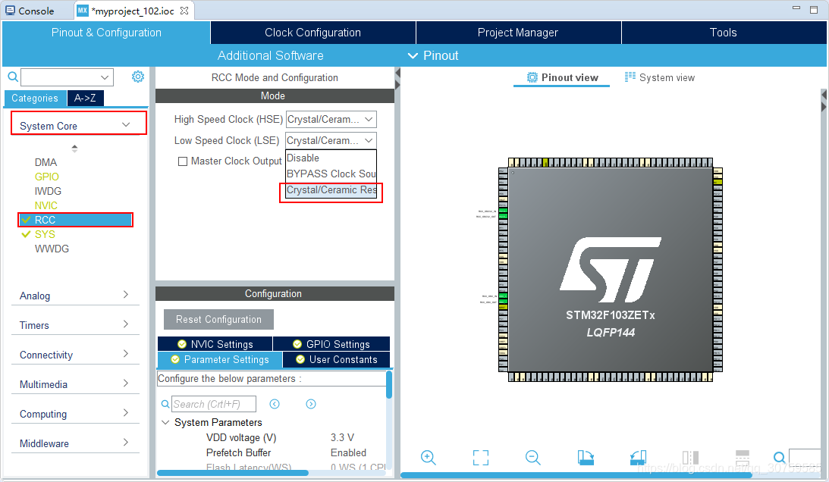Click Reset Configuration button
Image resolution: width=829 pixels, height=482 pixels.
click(219, 319)
